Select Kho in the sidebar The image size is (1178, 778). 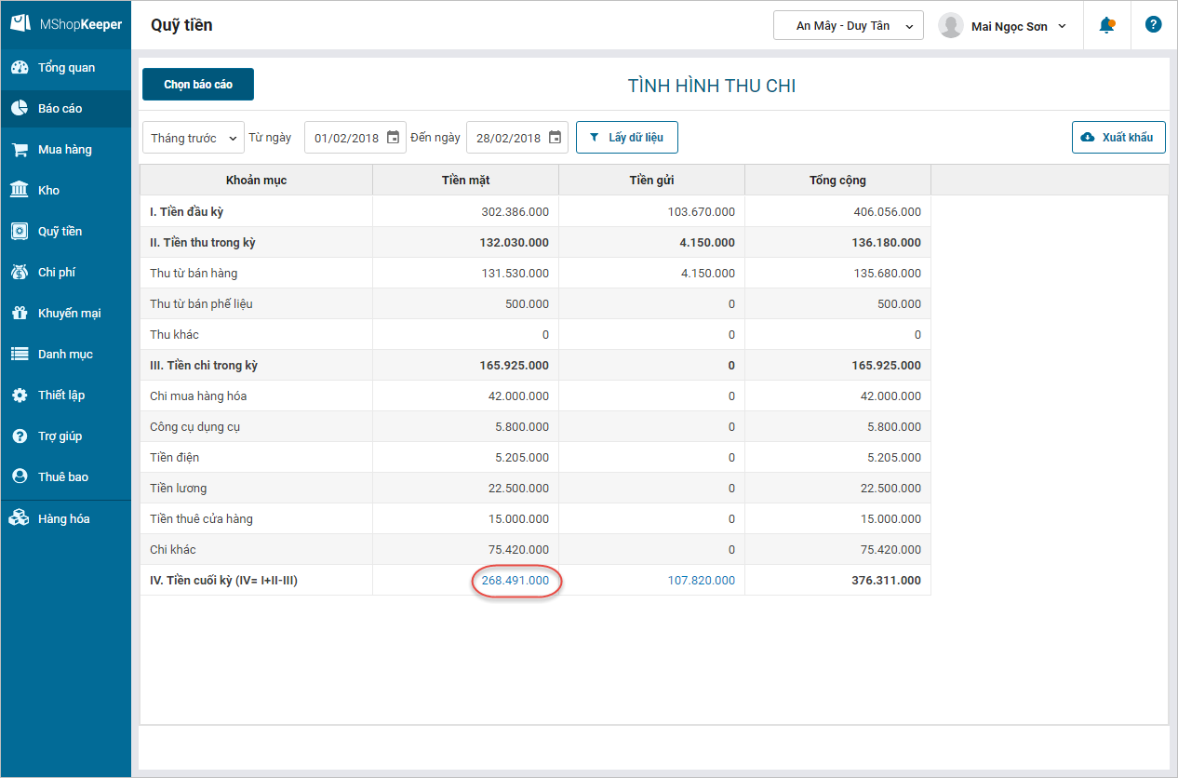click(x=48, y=191)
